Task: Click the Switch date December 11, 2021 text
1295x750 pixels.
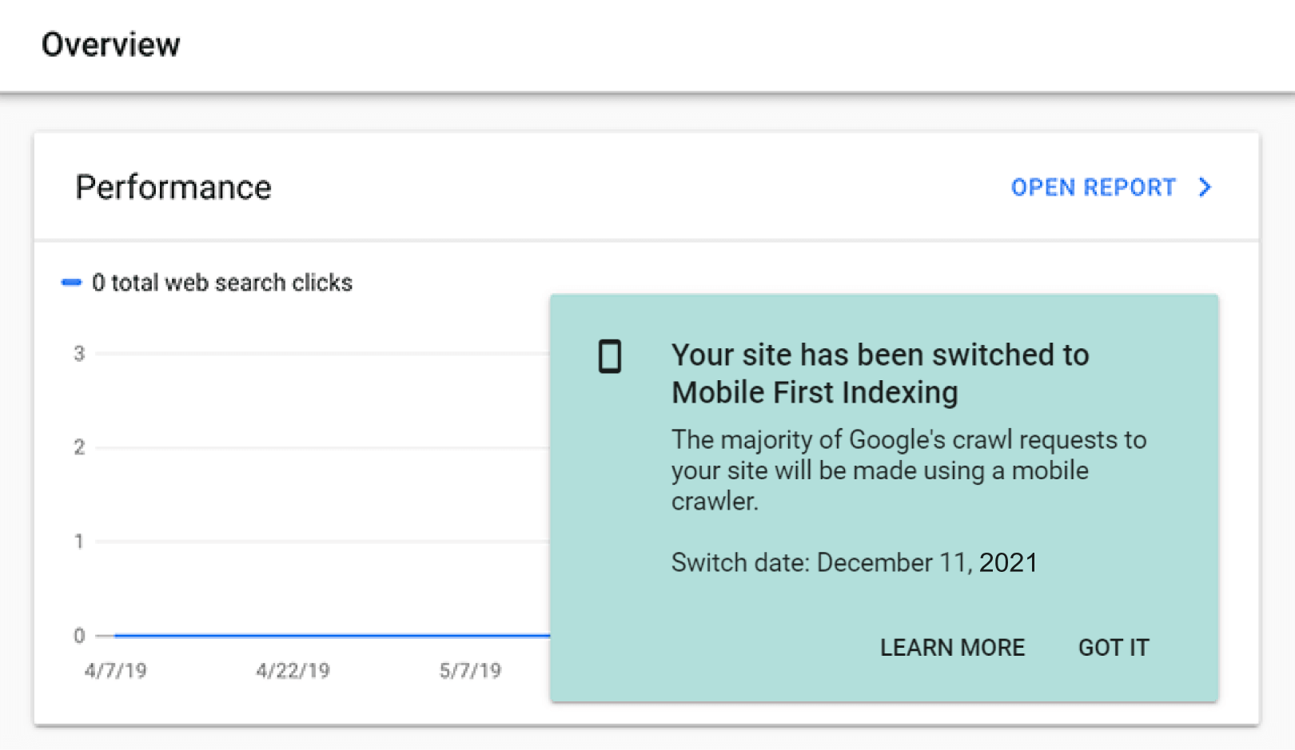Action: tap(854, 562)
